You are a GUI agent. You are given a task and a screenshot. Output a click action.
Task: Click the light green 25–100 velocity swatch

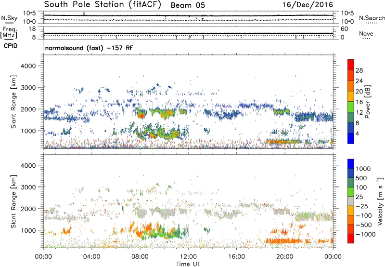coord(351,192)
